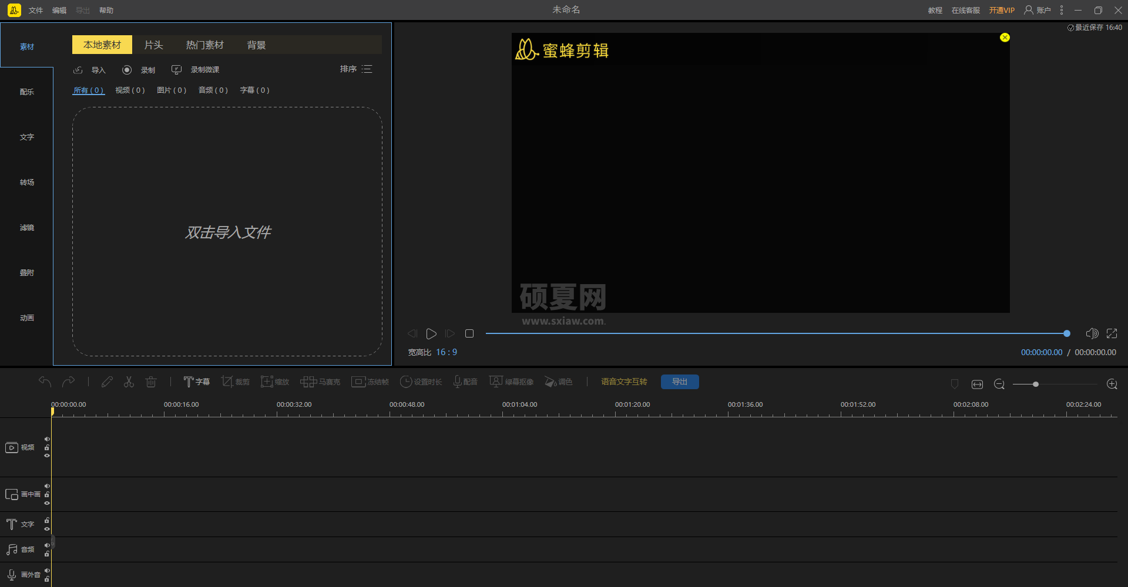Screen dimensions: 1128x587
Task: Expand preview to fullscreen
Action: tap(1112, 333)
